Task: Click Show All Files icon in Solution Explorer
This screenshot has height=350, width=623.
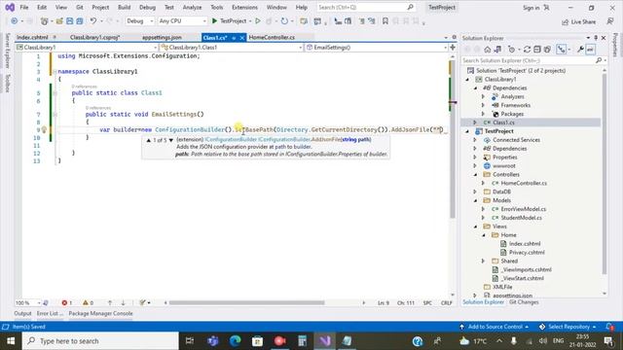Action: pos(547,50)
